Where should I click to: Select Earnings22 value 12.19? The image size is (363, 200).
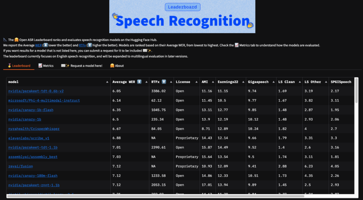223,119
